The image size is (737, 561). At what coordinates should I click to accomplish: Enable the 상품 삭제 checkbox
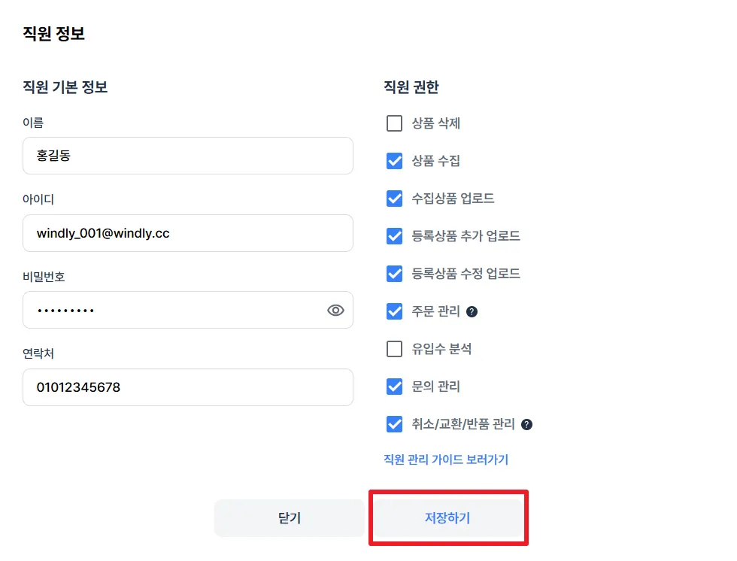tap(394, 123)
